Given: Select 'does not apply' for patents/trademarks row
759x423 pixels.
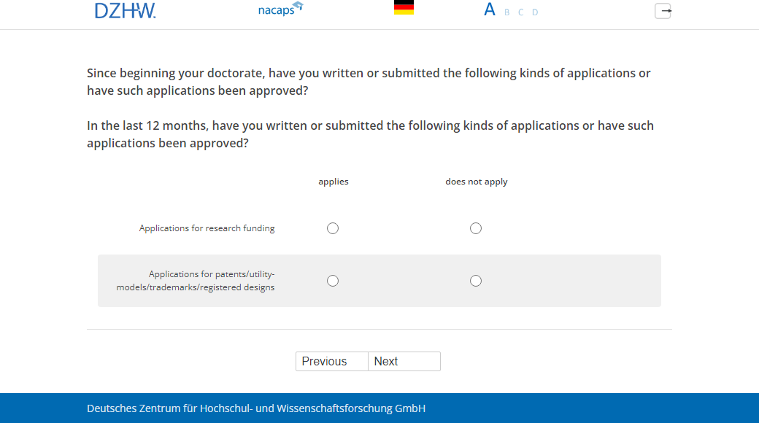Looking at the screenshot, I should point(476,281).
